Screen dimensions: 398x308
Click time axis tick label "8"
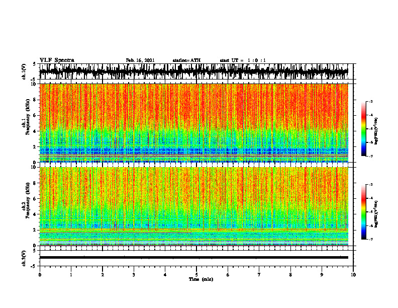(x=290, y=275)
